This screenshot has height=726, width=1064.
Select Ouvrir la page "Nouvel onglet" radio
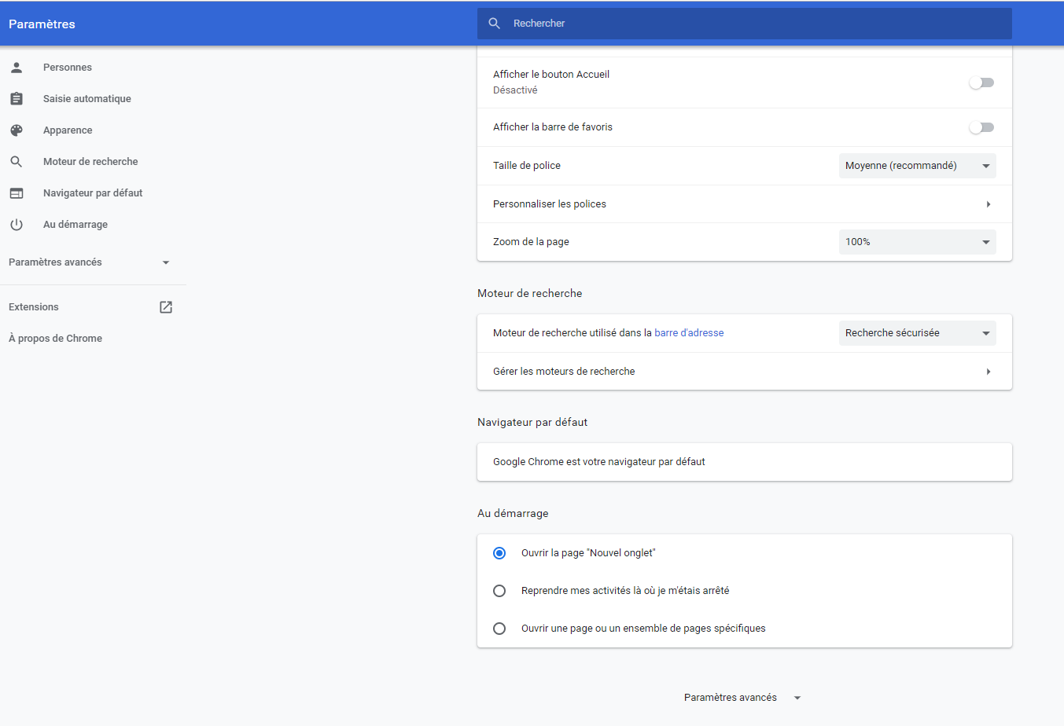[499, 553]
